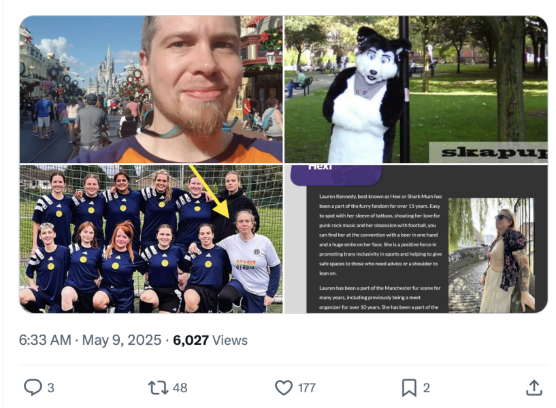
Task: Open the husky fursuit park photo
Action: click(x=416, y=89)
